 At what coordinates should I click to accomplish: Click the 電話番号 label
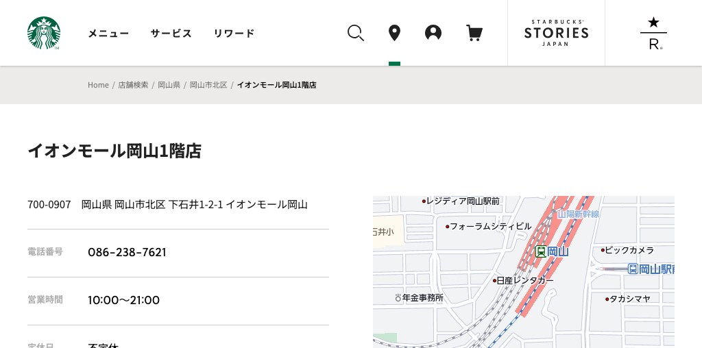pyautogui.click(x=45, y=252)
